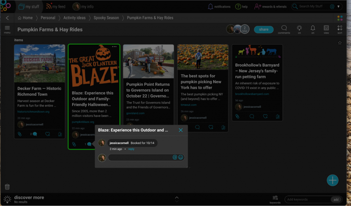The image size is (351, 206).
Task: Like the Brookhollow's Barnyard card
Action: point(265,117)
